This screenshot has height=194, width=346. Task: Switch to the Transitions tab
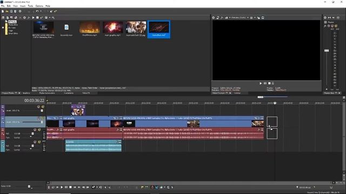point(69,93)
